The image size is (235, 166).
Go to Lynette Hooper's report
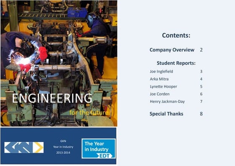pyautogui.click(x=163, y=86)
